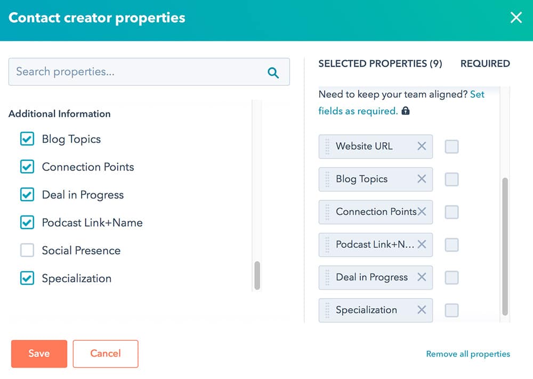Remove Specialization via its X icon
Image resolution: width=533 pixels, height=379 pixels.
tap(422, 310)
